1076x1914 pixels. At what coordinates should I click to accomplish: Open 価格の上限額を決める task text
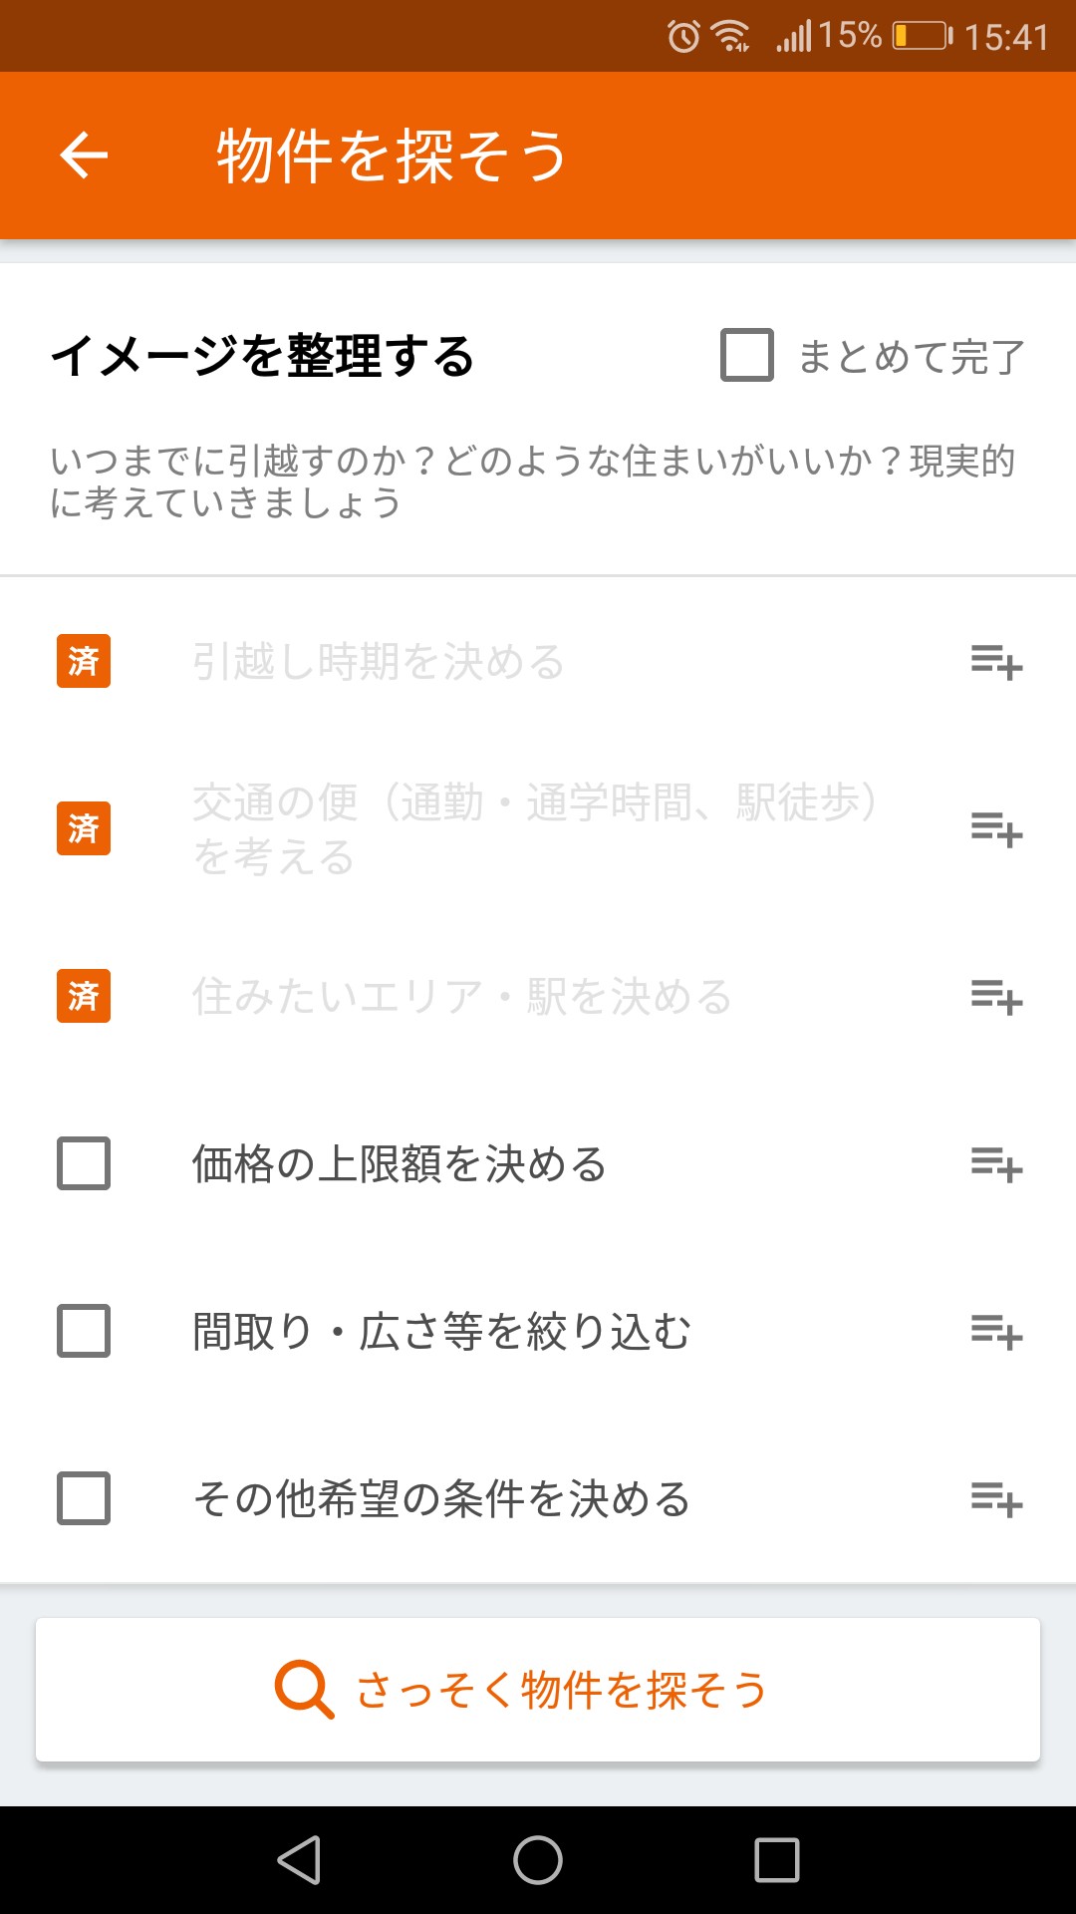[x=399, y=1164]
